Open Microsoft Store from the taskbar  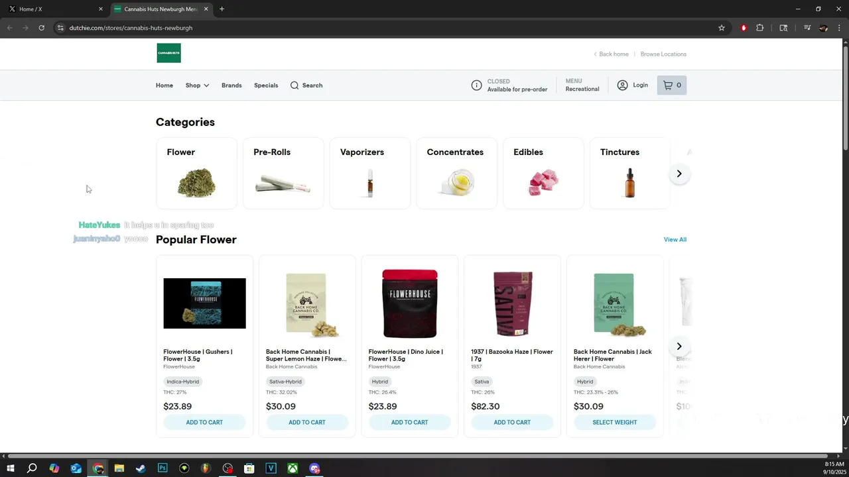pyautogui.click(x=249, y=468)
